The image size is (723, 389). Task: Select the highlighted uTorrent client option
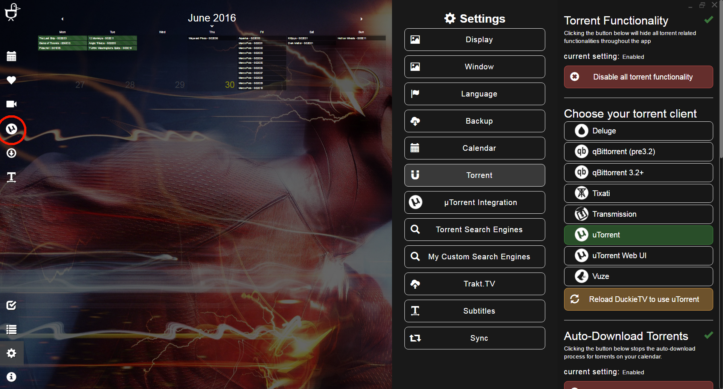click(638, 235)
